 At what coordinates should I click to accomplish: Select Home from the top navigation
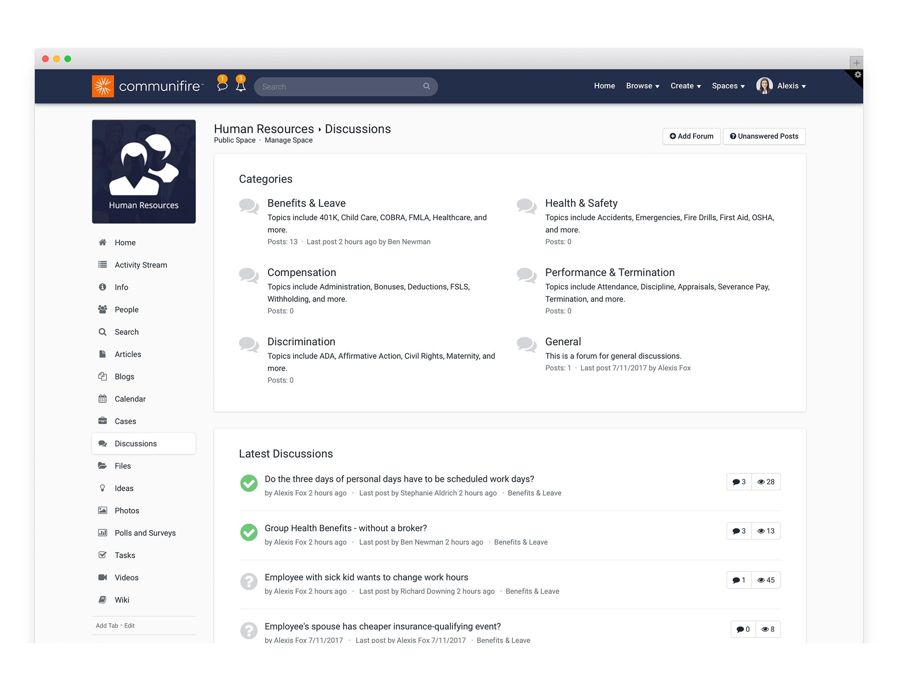click(604, 86)
